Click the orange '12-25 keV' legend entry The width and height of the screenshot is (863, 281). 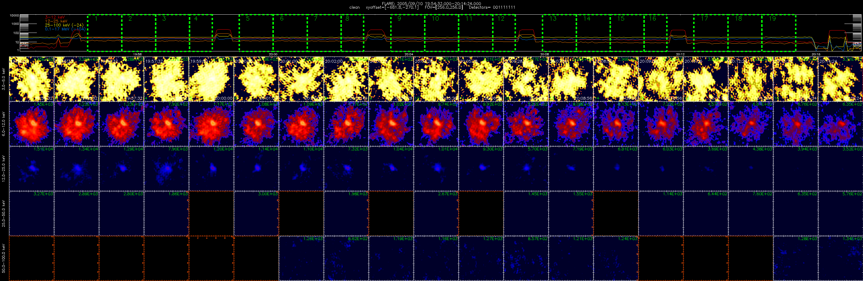coord(56,21)
